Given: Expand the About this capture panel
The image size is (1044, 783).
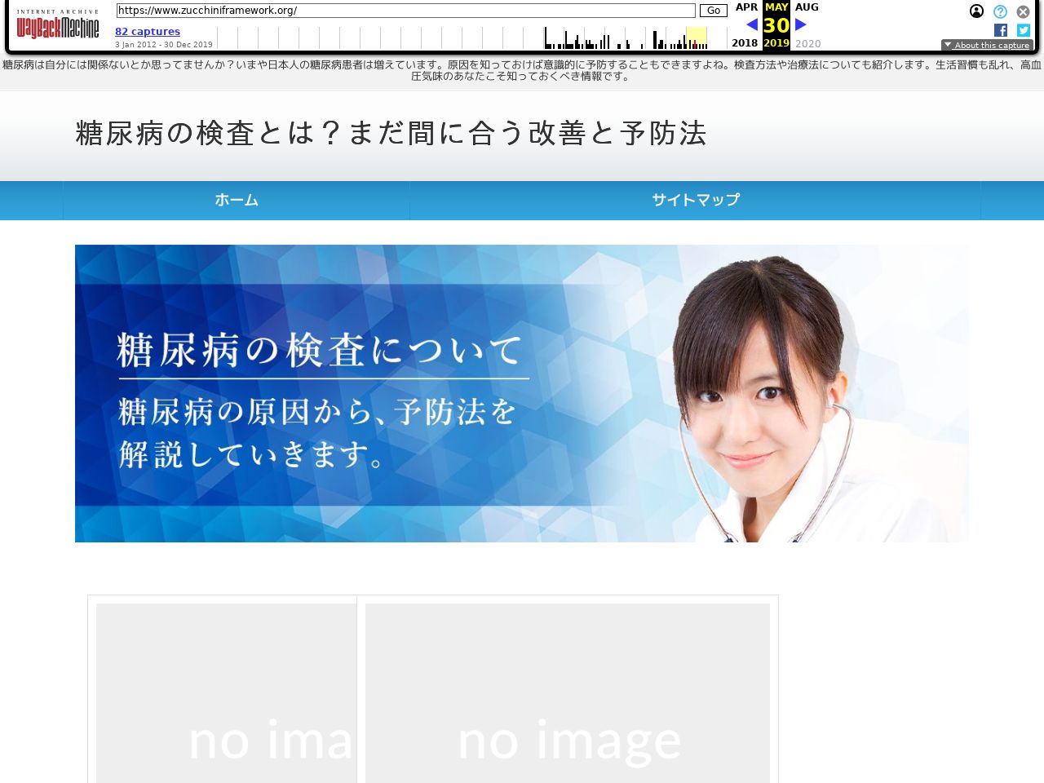Looking at the screenshot, I should [987, 45].
